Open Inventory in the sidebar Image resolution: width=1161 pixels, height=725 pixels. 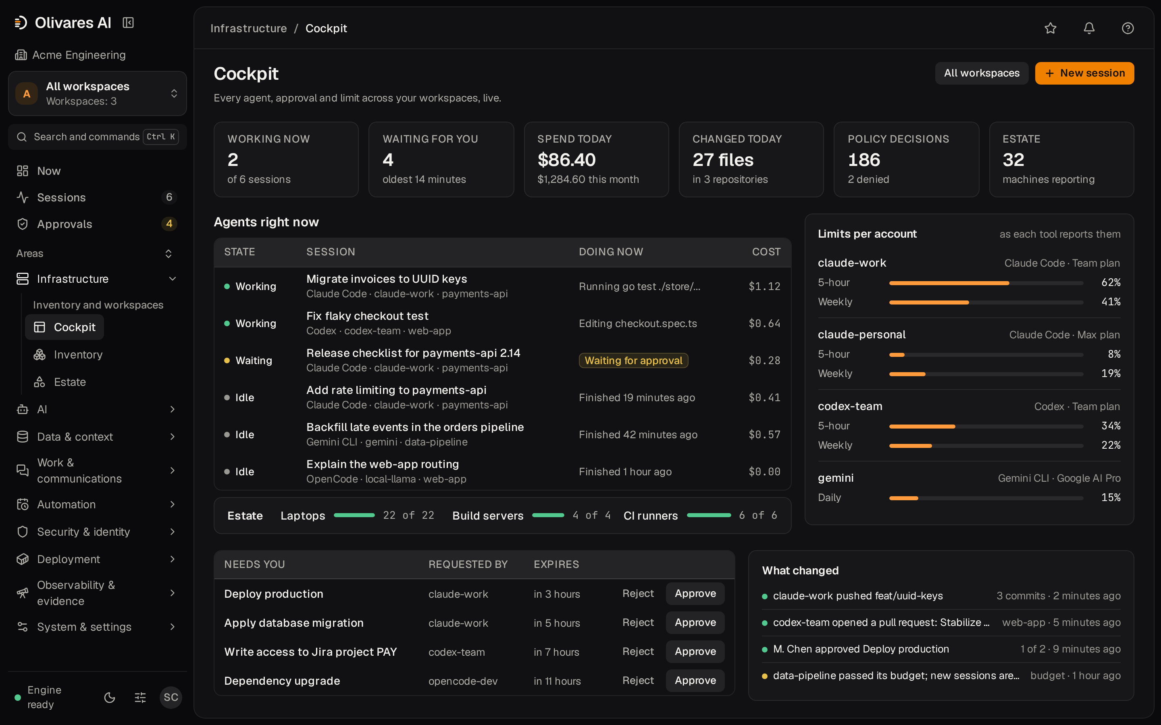coord(68,354)
